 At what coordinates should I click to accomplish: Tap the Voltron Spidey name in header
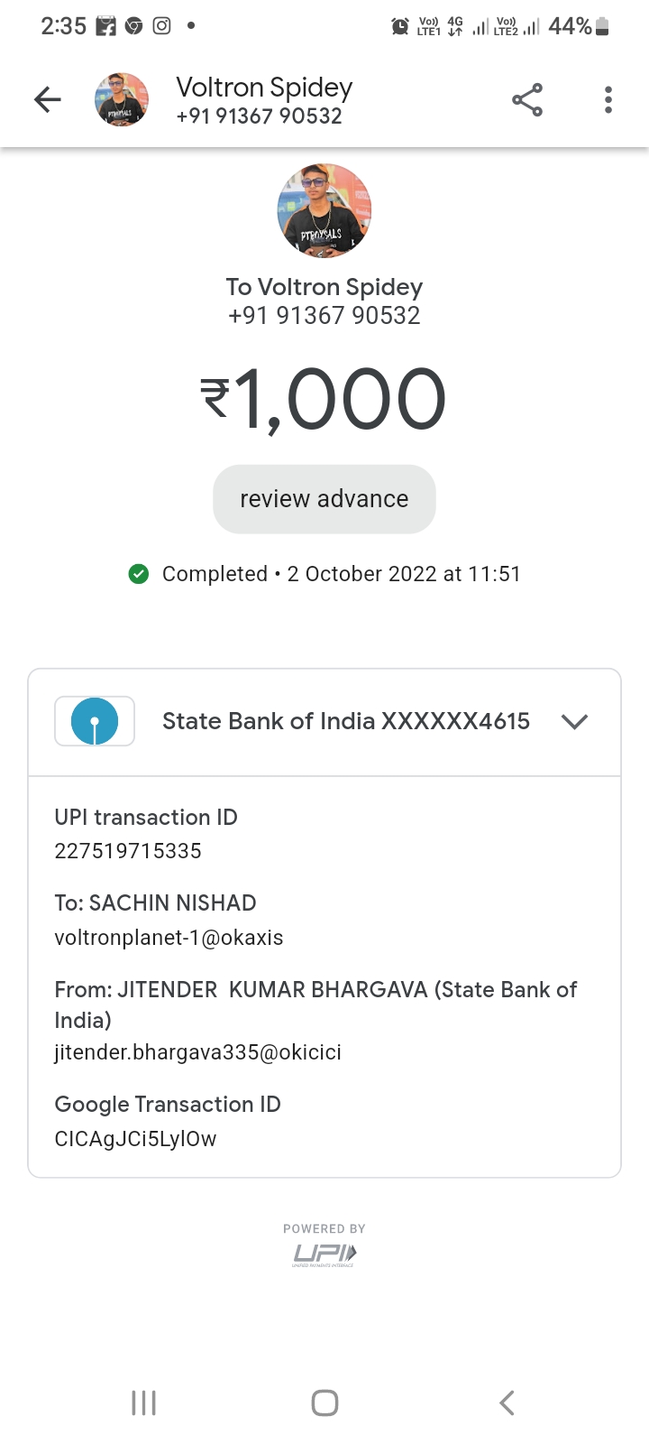pyautogui.click(x=264, y=88)
